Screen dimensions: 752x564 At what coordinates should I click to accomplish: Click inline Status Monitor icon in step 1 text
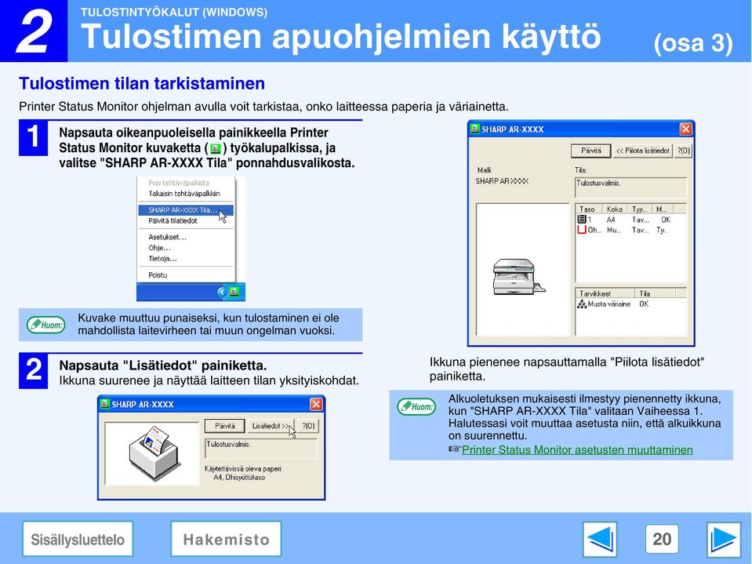pyautogui.click(x=216, y=148)
